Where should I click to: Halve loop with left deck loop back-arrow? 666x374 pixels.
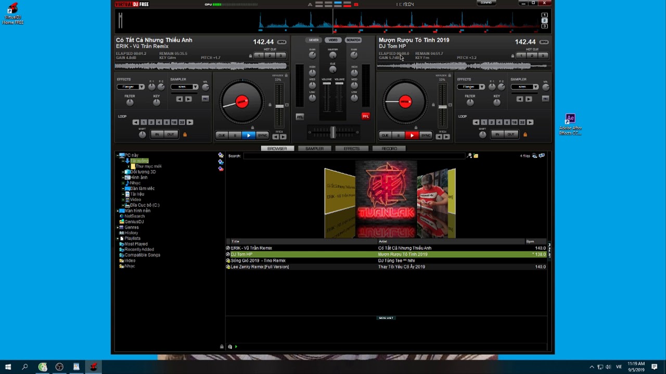(136, 122)
